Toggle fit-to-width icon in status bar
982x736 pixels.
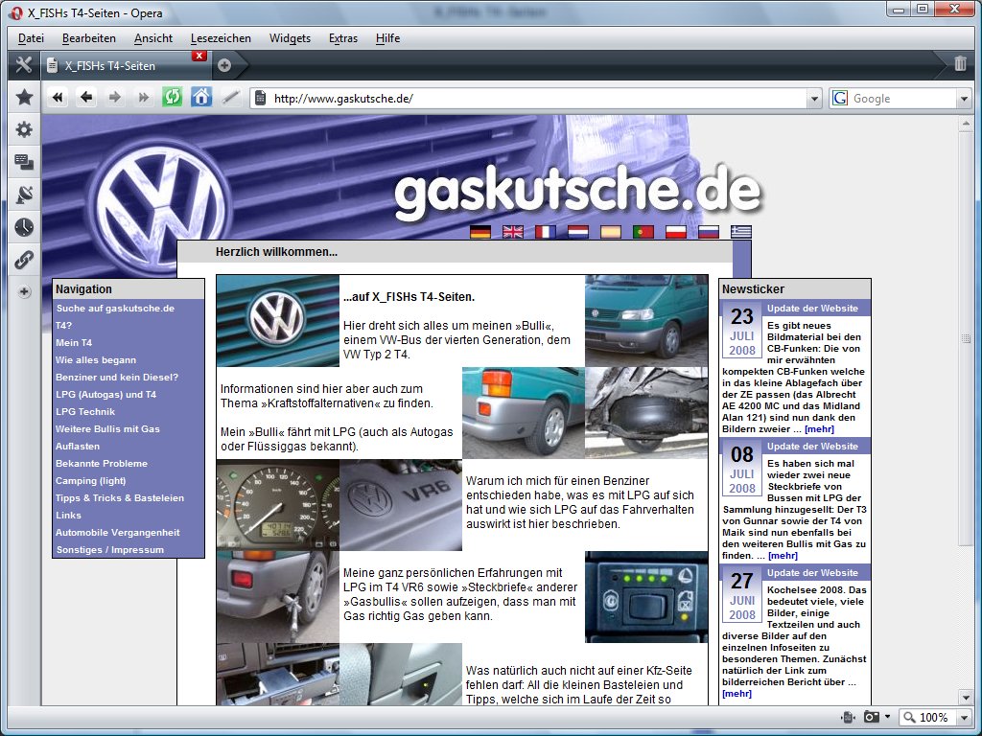coord(848,717)
